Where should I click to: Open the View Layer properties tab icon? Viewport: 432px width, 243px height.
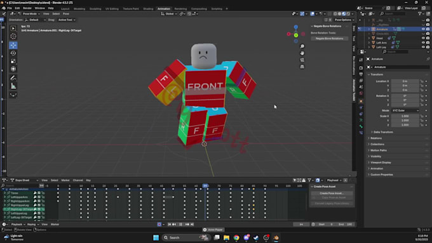(x=361, y=81)
